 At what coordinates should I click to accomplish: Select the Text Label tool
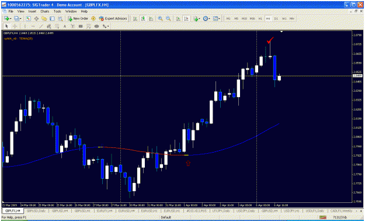pyautogui.click(x=72, y=26)
